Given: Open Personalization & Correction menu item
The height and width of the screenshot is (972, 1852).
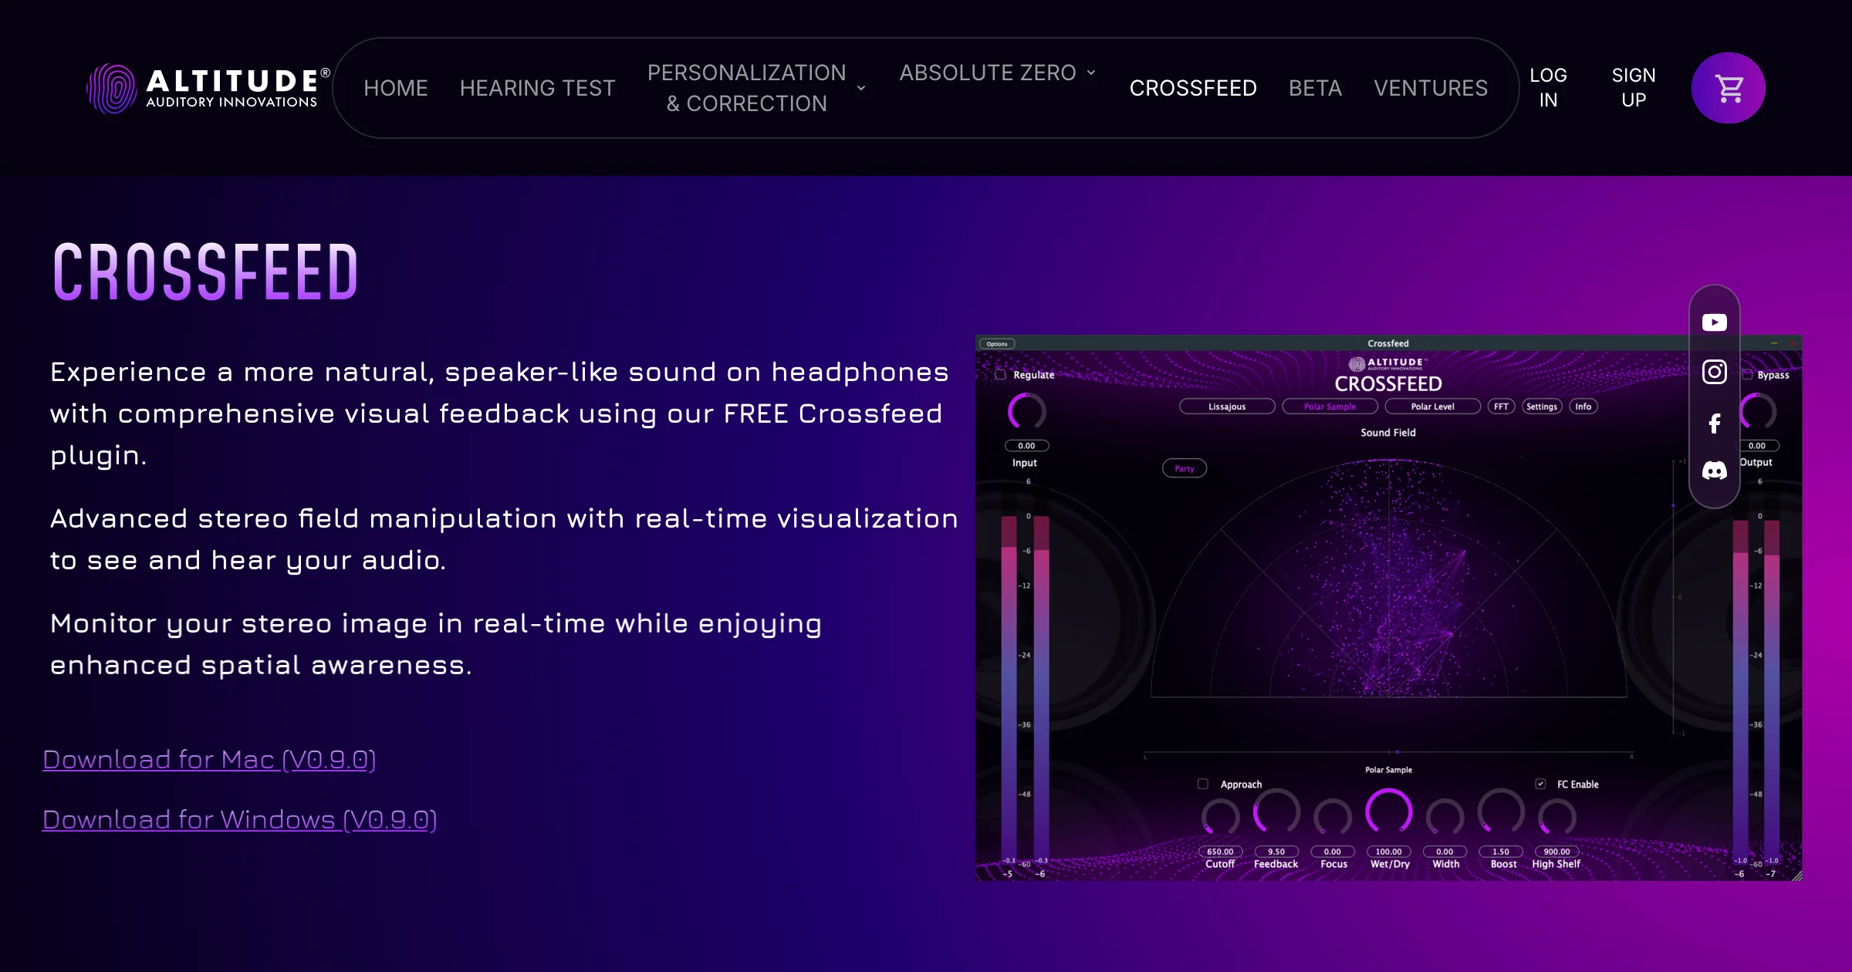Looking at the screenshot, I should 747,88.
